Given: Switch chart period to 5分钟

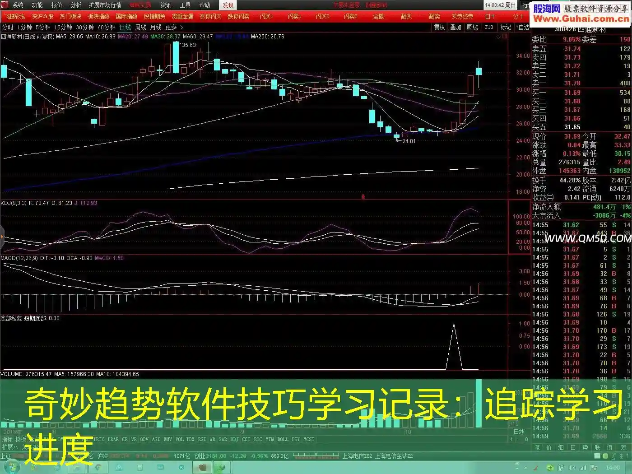Looking at the screenshot, I should [43, 28].
